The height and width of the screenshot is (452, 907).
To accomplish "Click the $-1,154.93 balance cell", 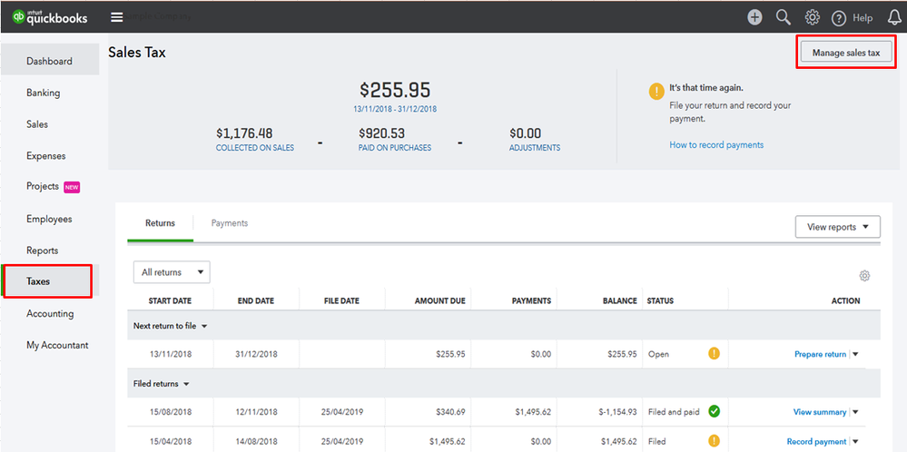I will [x=616, y=412].
